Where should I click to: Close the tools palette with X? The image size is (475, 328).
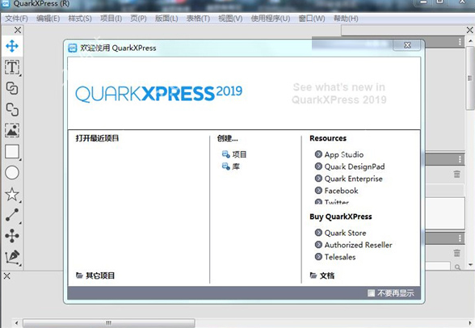[x=18, y=30]
